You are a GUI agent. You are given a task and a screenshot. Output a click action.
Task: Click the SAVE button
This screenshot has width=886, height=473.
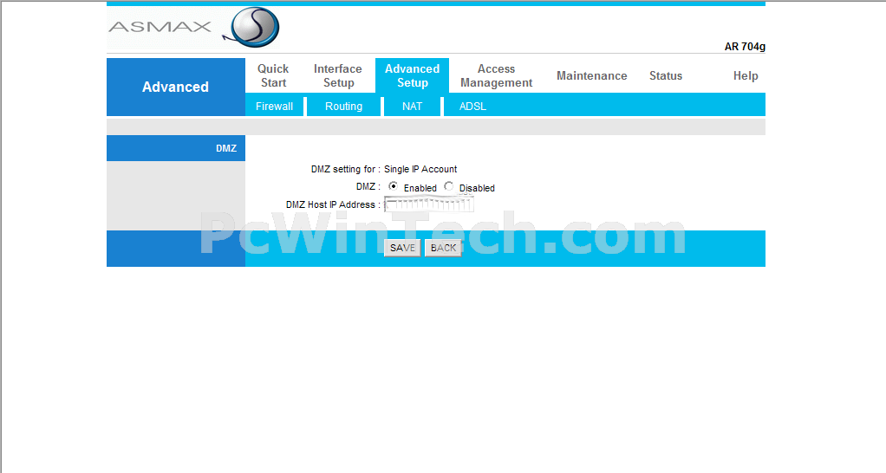point(402,248)
